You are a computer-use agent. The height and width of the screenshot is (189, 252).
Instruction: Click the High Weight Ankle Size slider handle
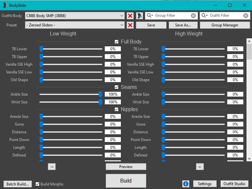point(163,94)
